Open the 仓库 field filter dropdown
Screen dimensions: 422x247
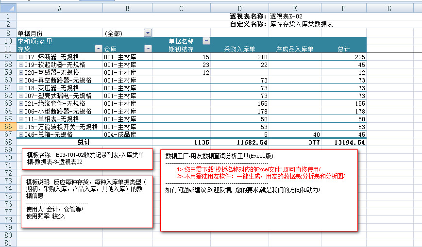click(148, 49)
